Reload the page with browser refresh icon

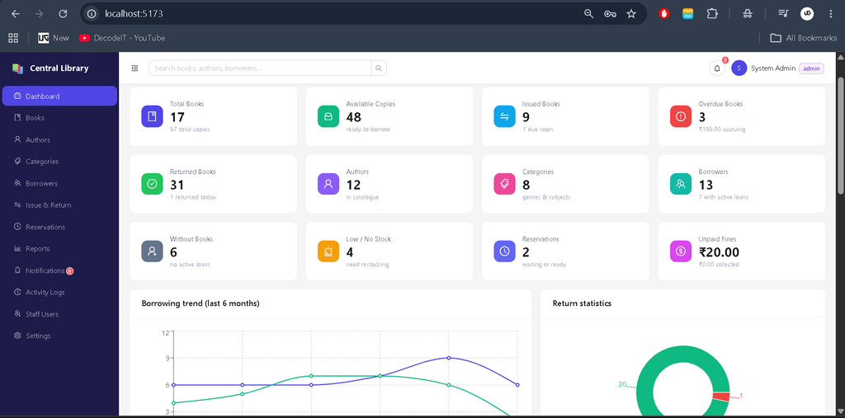pos(63,14)
